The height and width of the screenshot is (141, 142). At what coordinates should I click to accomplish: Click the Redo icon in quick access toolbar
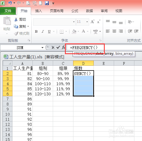19,3
